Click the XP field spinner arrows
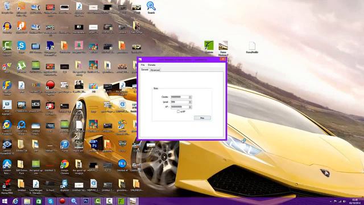Screen dimensions: 364x205 [190, 107]
